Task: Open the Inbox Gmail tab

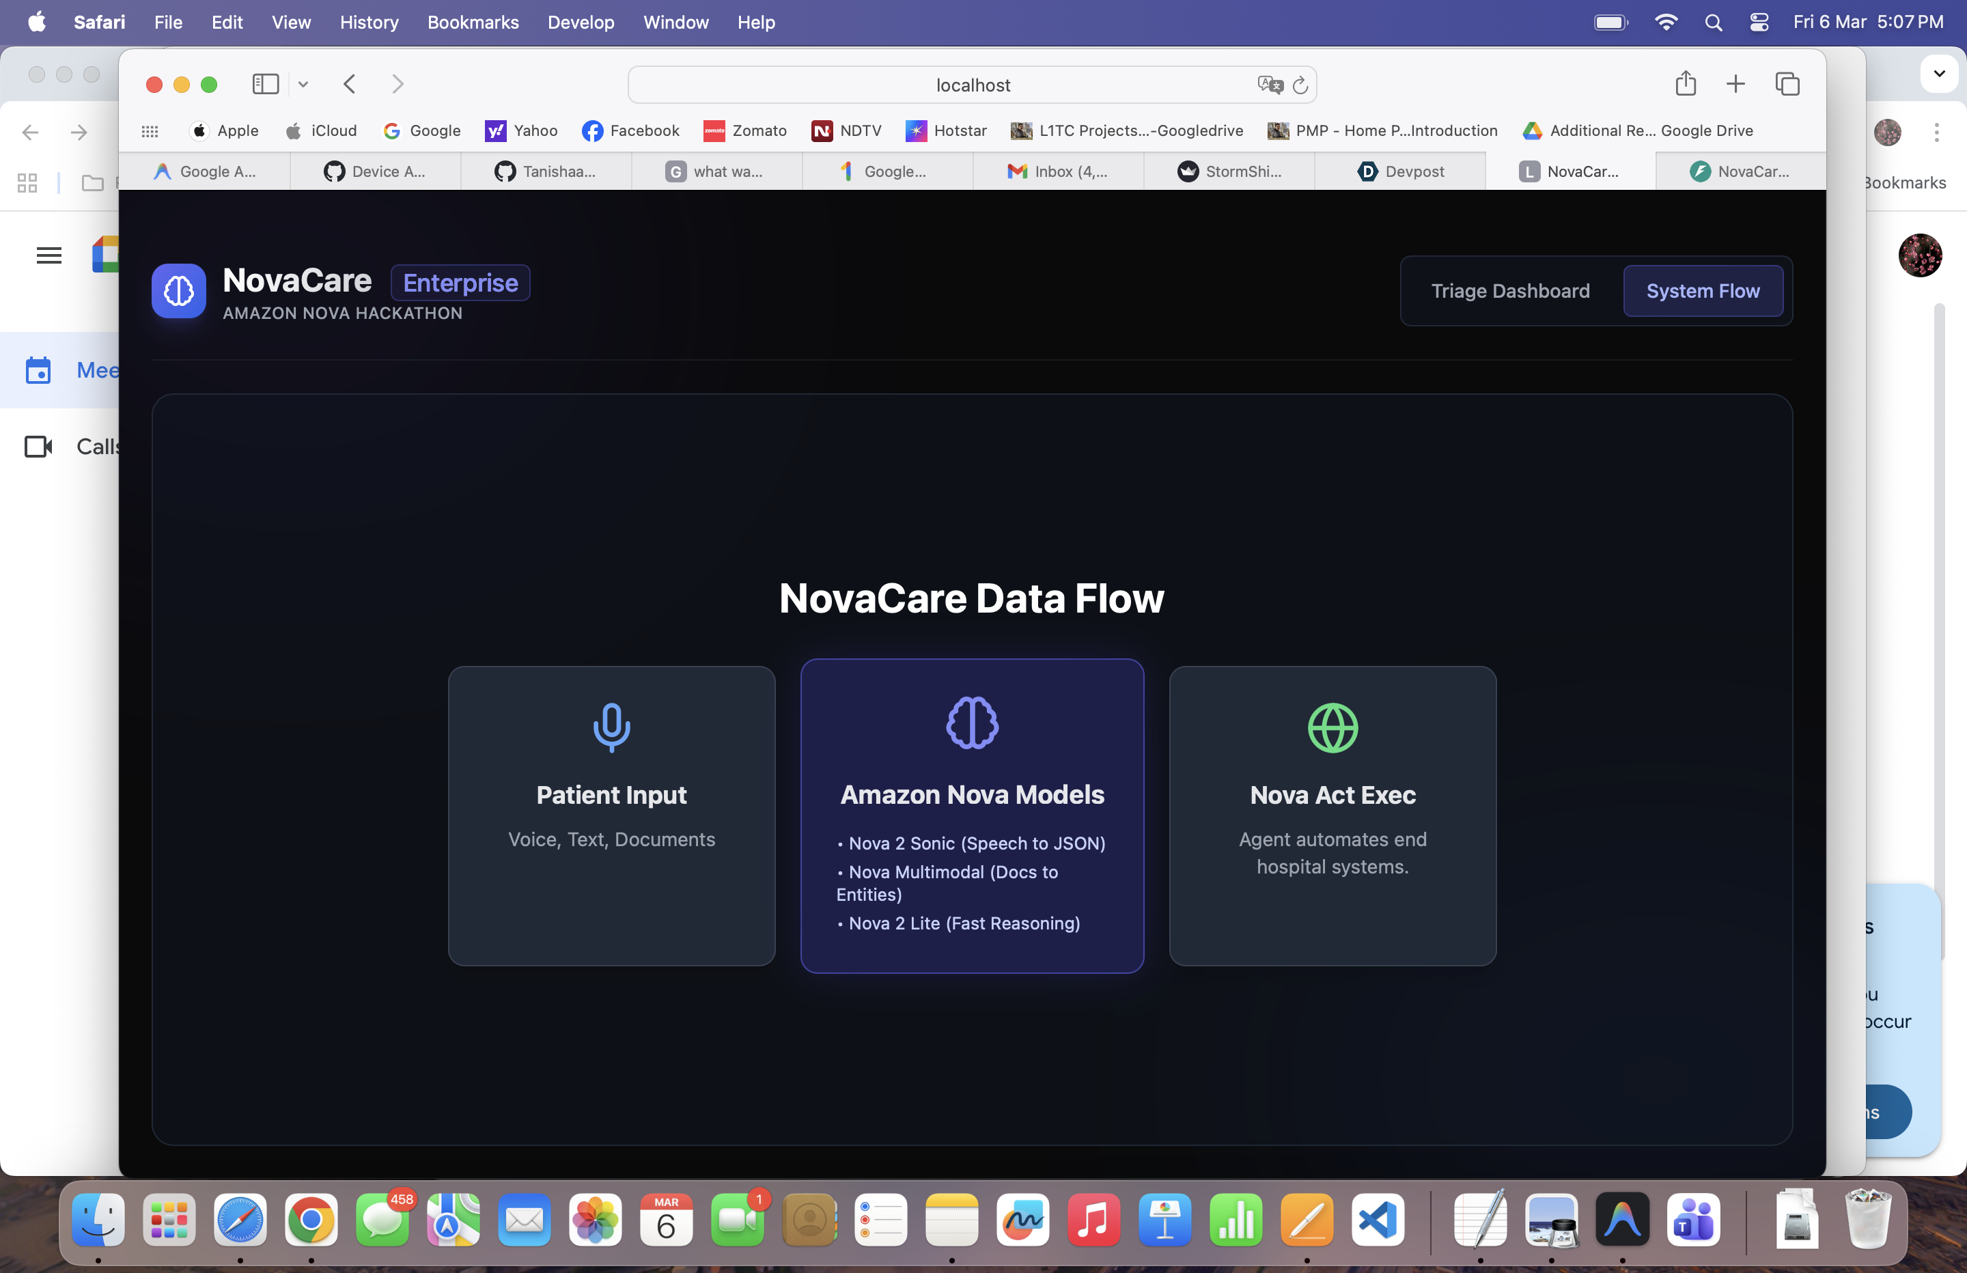Action: [x=1059, y=171]
